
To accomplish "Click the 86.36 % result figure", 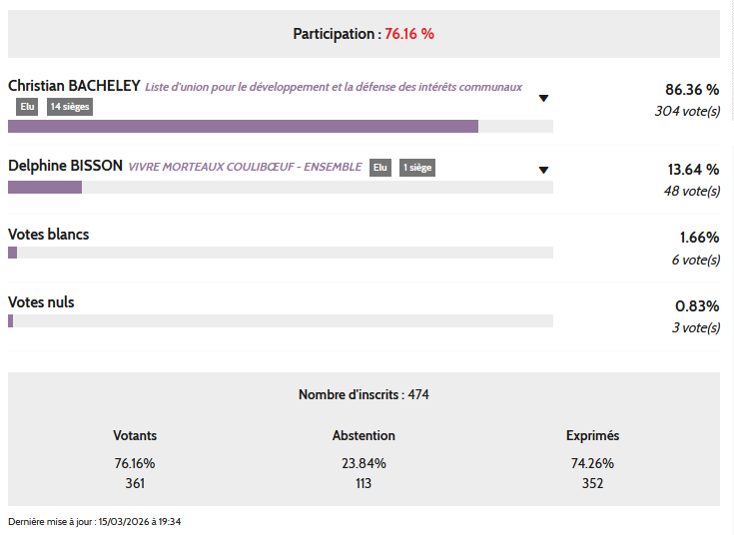I will 692,89.
